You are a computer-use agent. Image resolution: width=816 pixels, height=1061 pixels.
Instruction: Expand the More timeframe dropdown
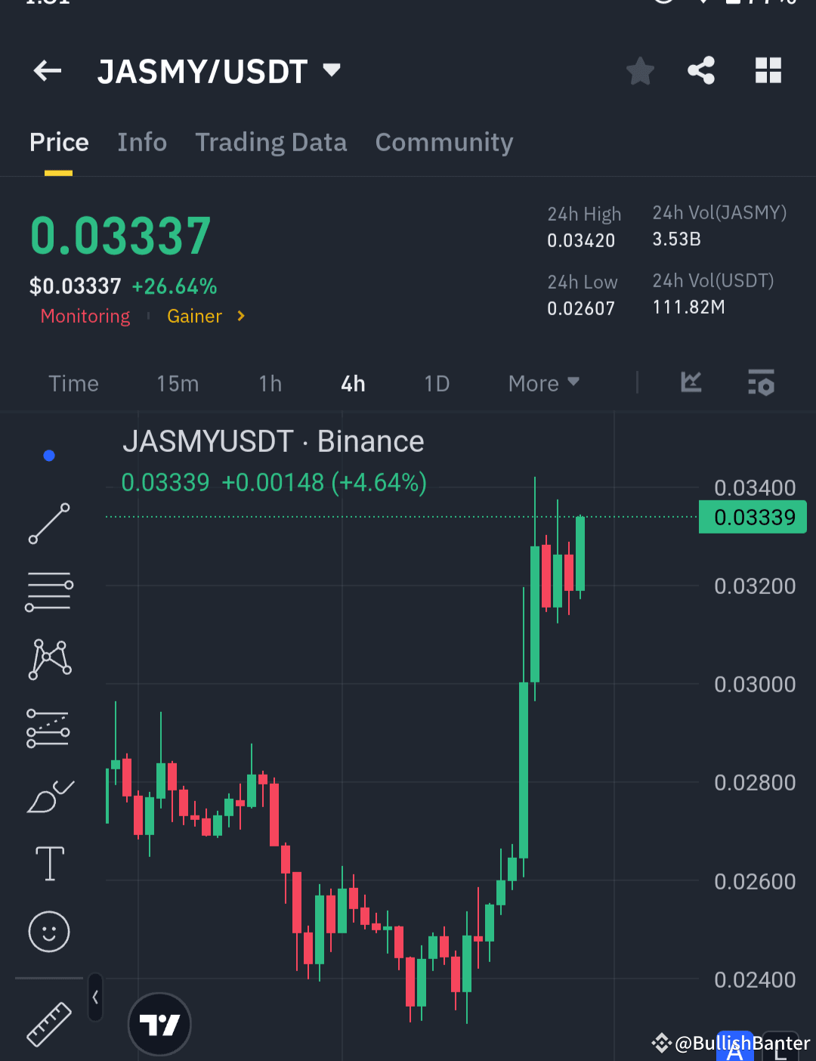[x=542, y=383]
